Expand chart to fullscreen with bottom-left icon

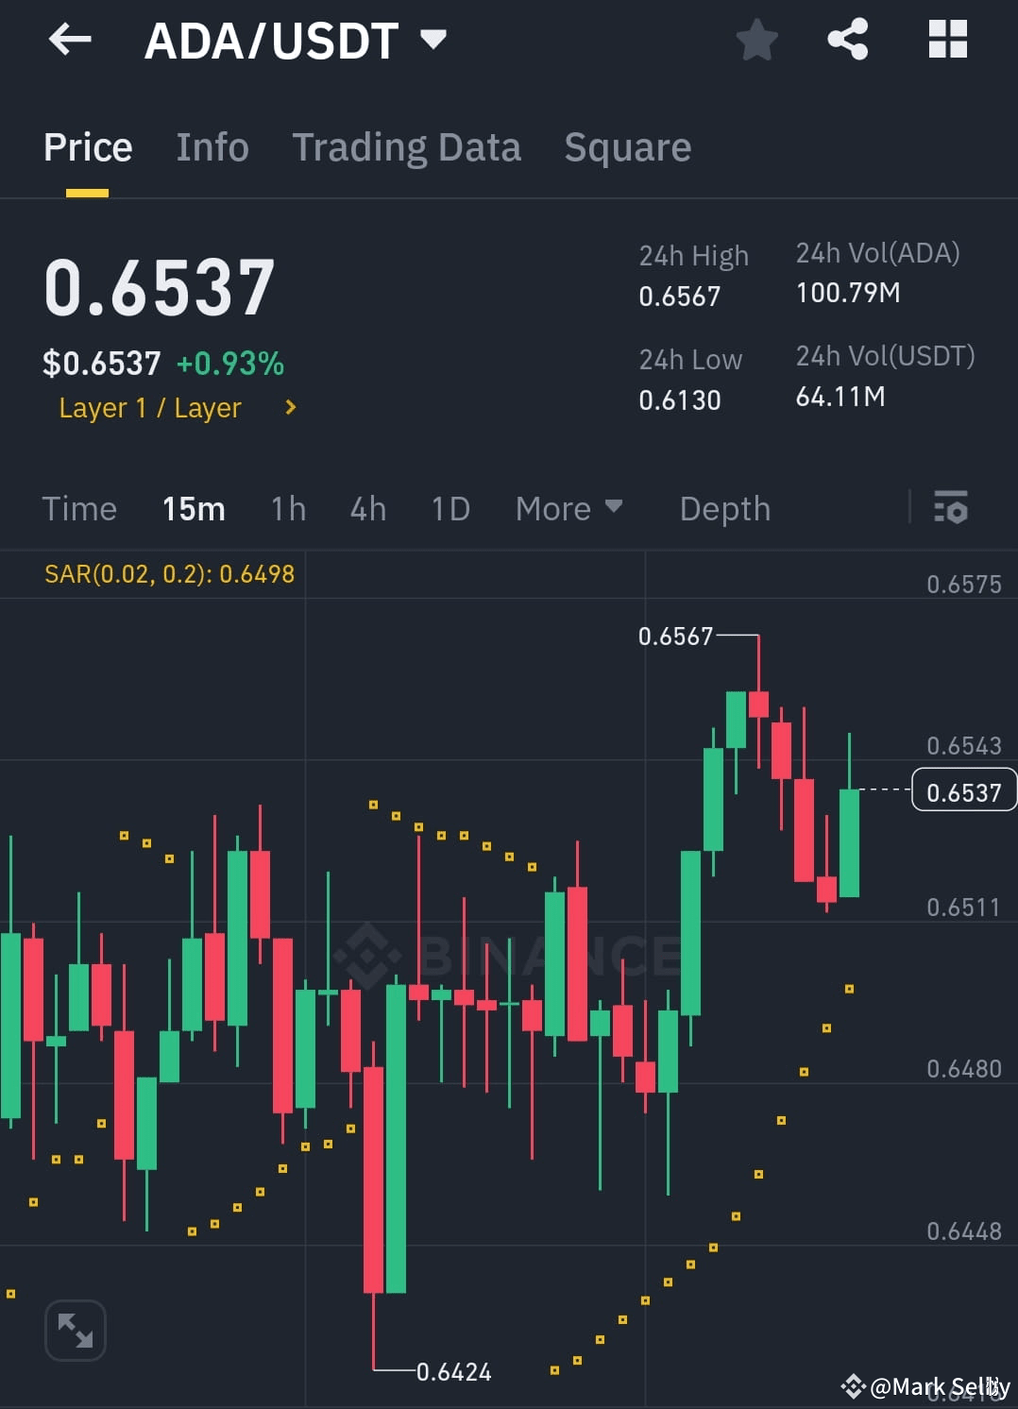tap(76, 1329)
